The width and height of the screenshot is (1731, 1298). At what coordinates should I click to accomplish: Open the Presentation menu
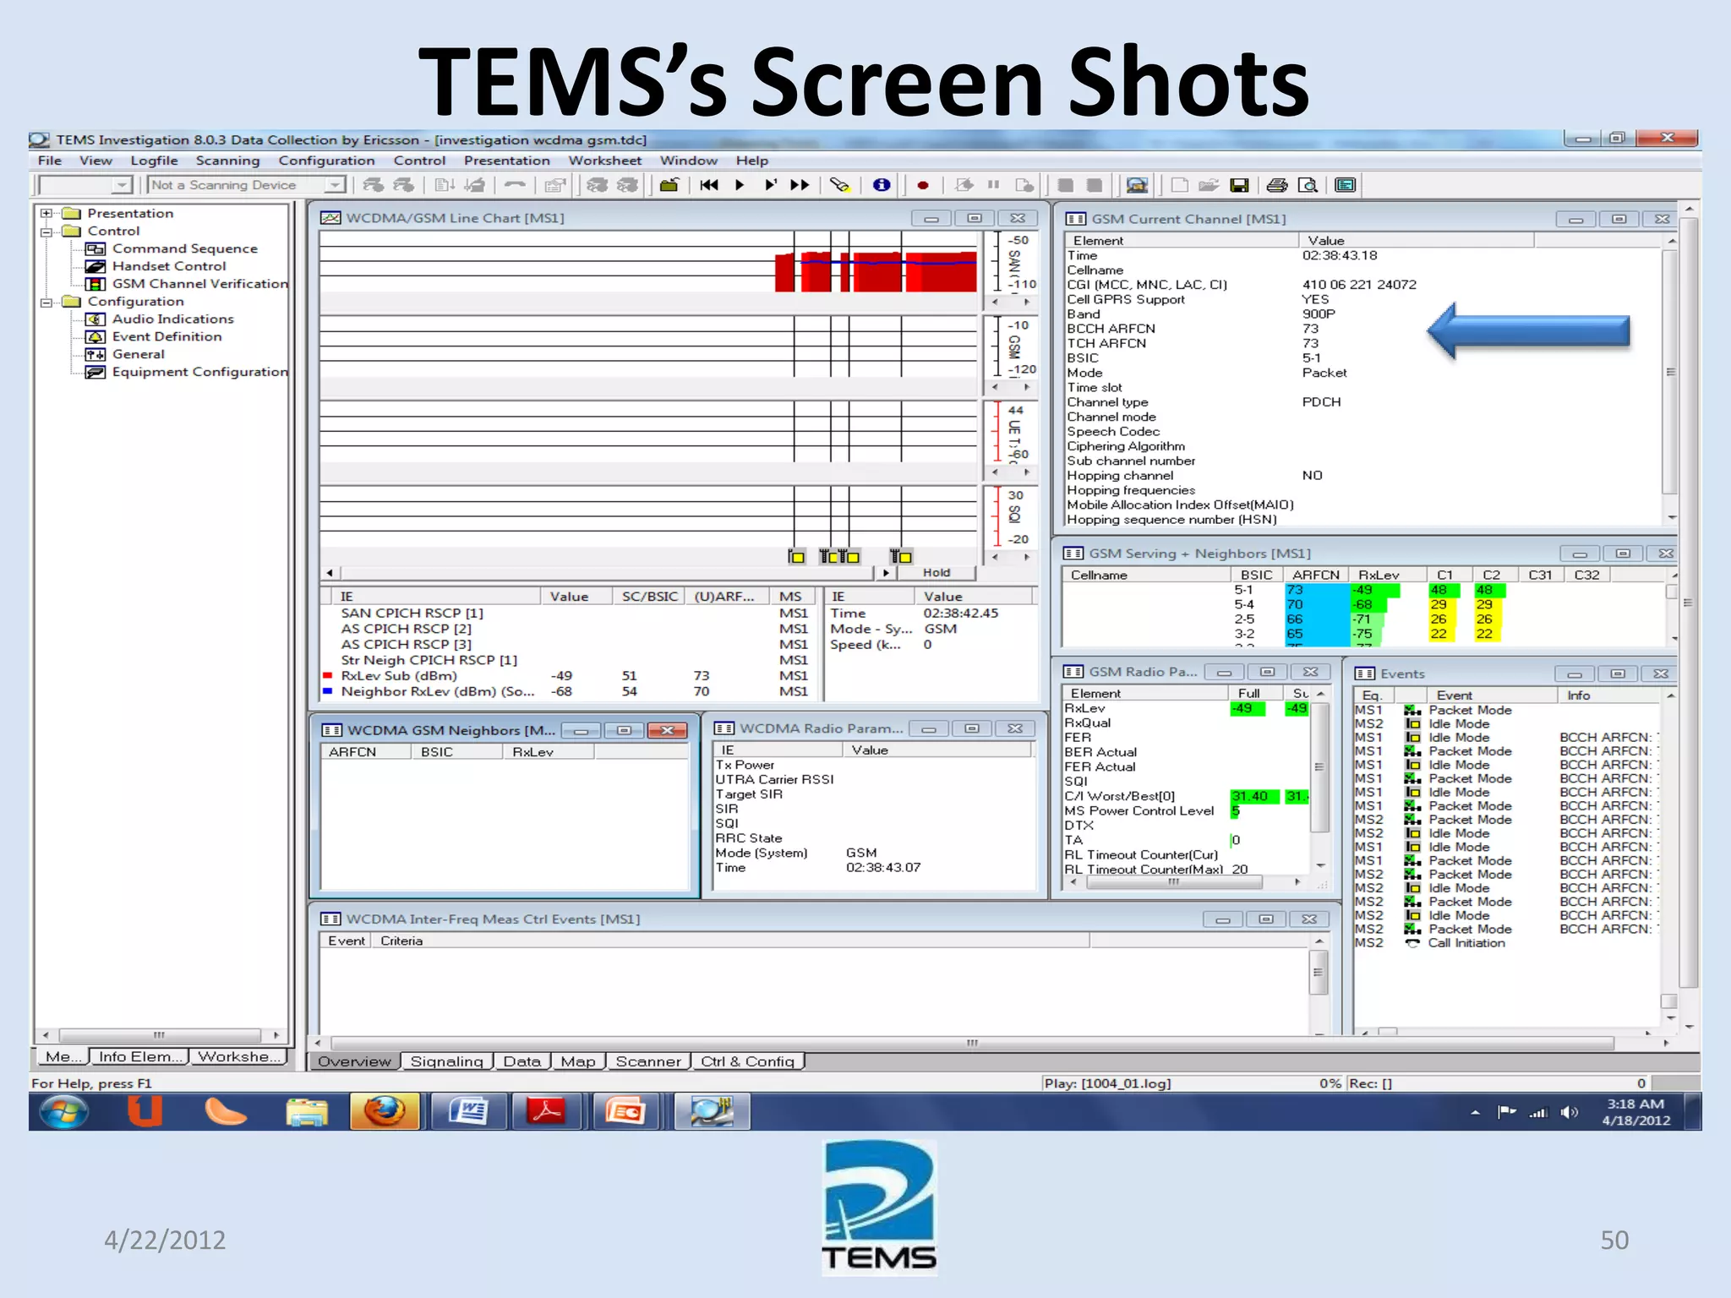click(x=506, y=161)
